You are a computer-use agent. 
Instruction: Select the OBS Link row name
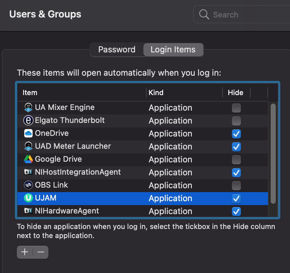[x=51, y=185]
